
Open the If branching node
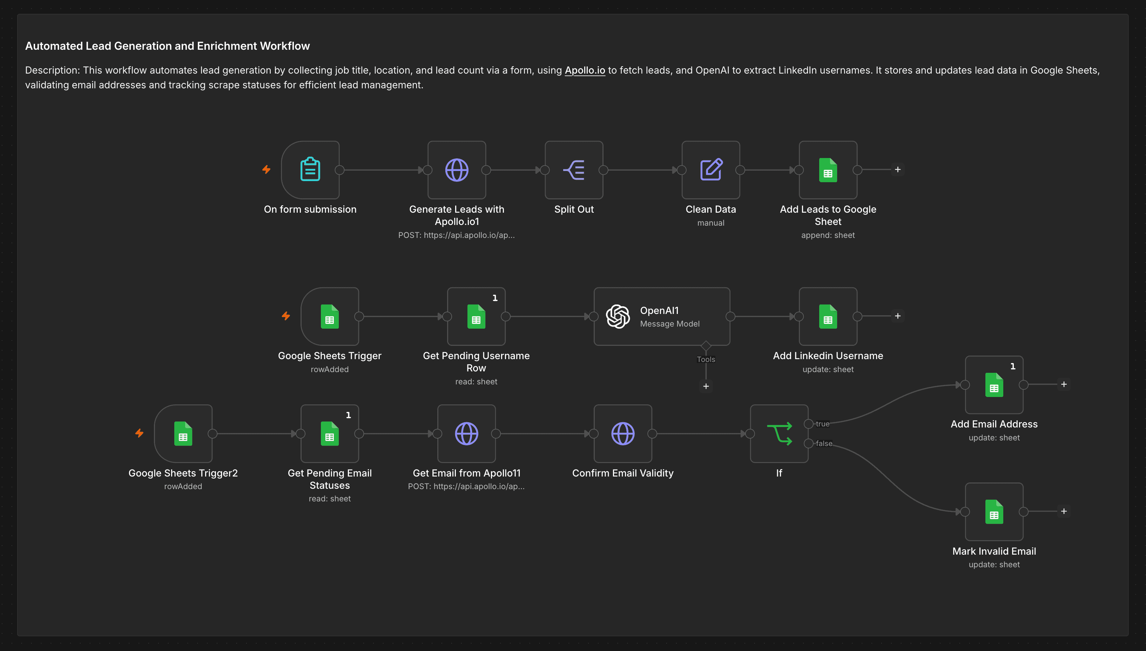[x=779, y=433]
